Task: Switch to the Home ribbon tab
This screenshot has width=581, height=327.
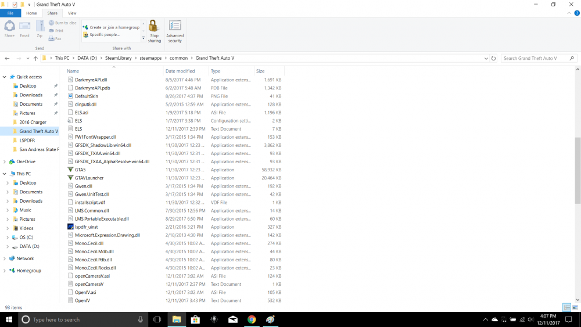Action: coord(31,13)
